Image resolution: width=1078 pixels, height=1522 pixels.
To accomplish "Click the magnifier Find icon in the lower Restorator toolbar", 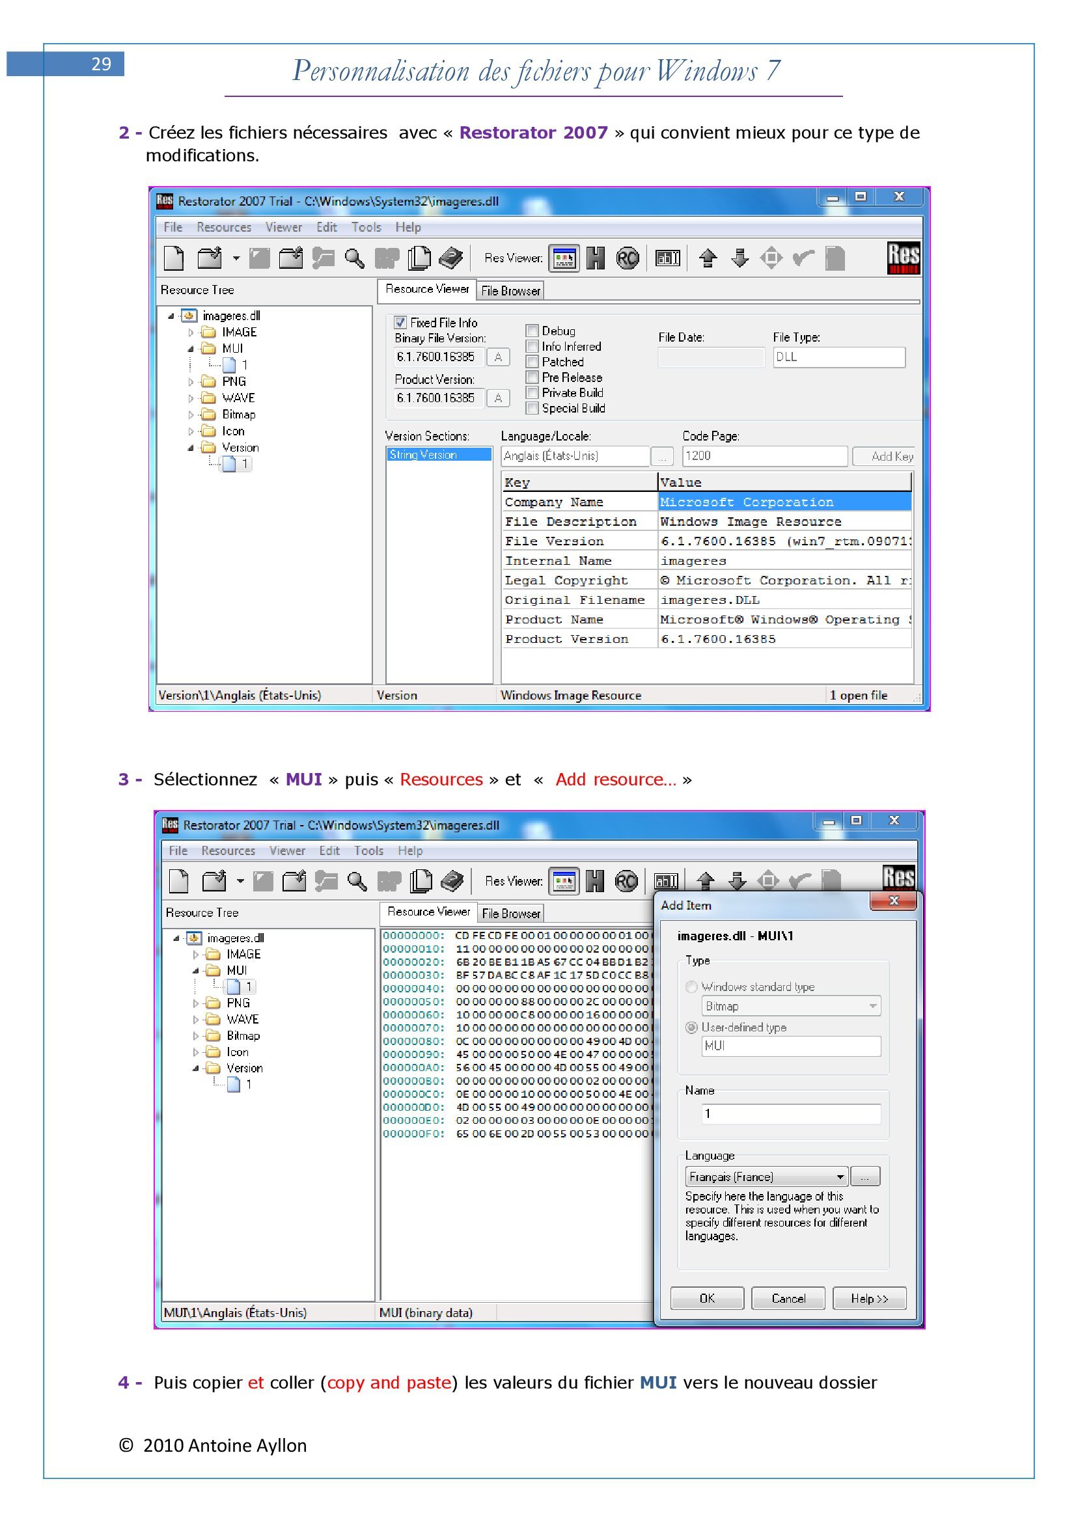I will point(357,881).
